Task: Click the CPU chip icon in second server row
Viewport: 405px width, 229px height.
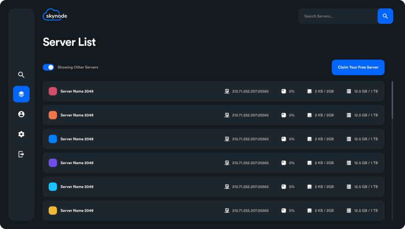Action: pyautogui.click(x=284, y=115)
